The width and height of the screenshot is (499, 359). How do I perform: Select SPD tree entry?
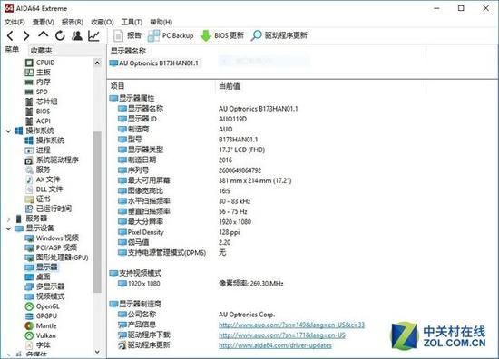tap(36, 92)
